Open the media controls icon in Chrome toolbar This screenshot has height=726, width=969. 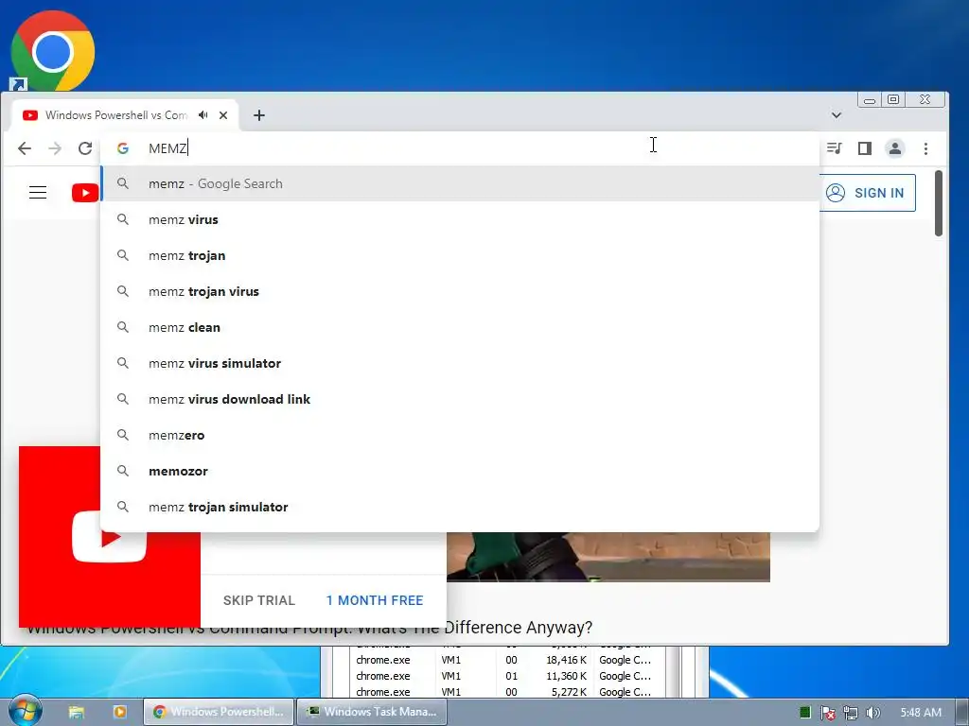pyautogui.click(x=835, y=148)
